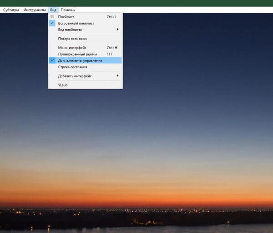Click the checkmark next to Встроенный плейлист
The width and height of the screenshot is (273, 233).
tap(52, 23)
